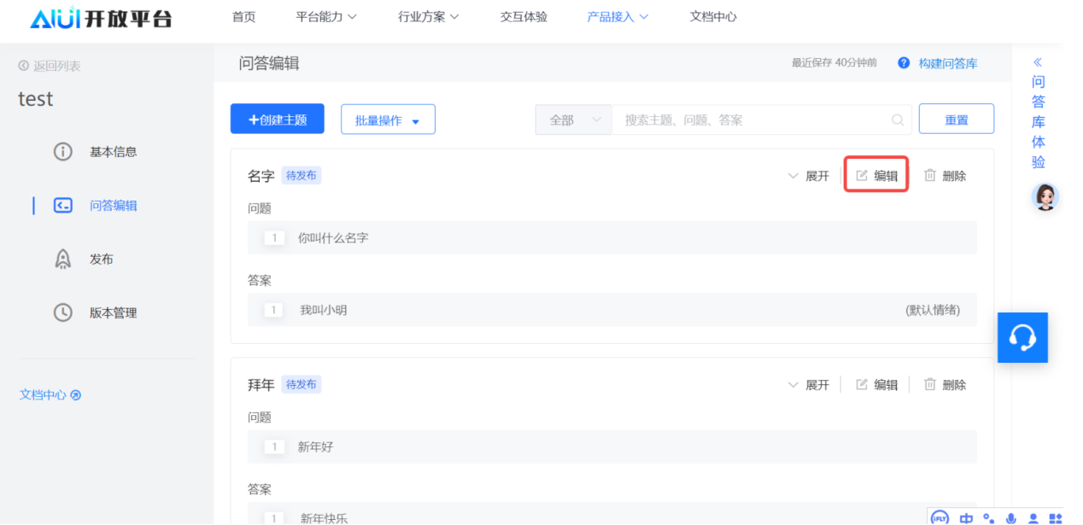Image resolution: width=1083 pixels, height=525 pixels.
Task: Click the 返回列表 back link
Action: [50, 66]
